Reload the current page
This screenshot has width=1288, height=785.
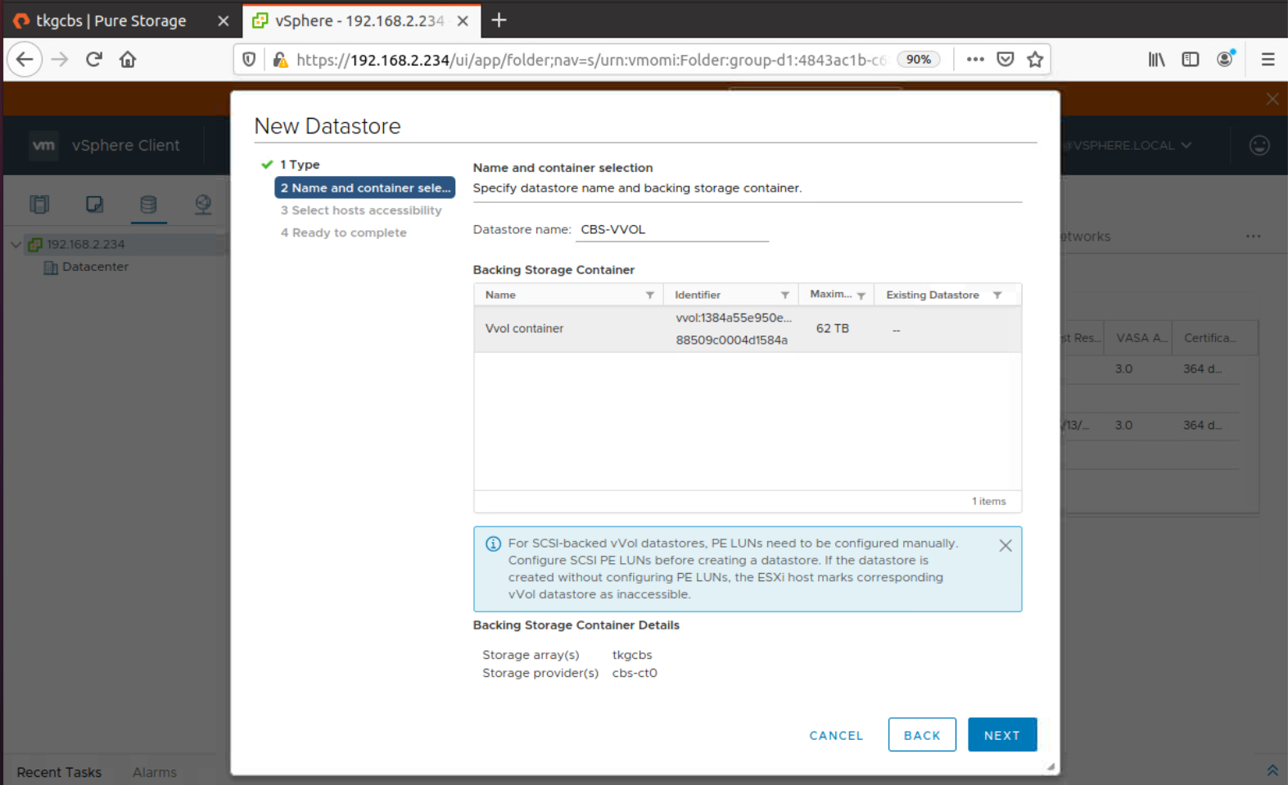94,60
